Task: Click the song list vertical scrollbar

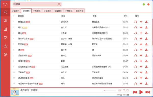Action: (x=152, y=32)
